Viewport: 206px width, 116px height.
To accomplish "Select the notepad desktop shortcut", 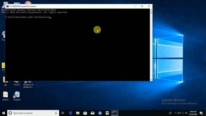I will coord(17,96).
